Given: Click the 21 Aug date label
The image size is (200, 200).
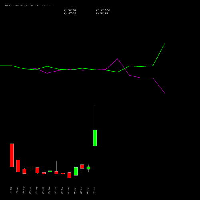Looking at the screenshot, I should (30, 190).
